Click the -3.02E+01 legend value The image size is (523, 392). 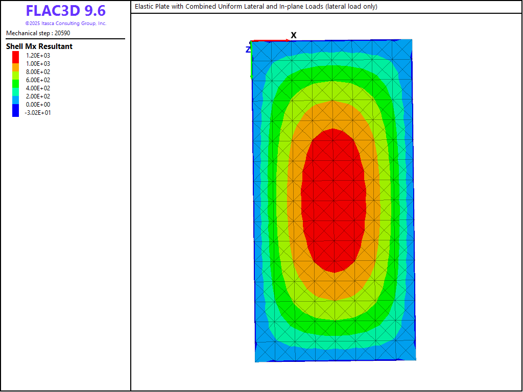pos(38,113)
